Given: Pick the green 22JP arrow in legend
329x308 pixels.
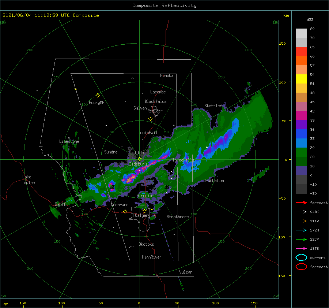Looking at the screenshot, I should tap(301, 239).
